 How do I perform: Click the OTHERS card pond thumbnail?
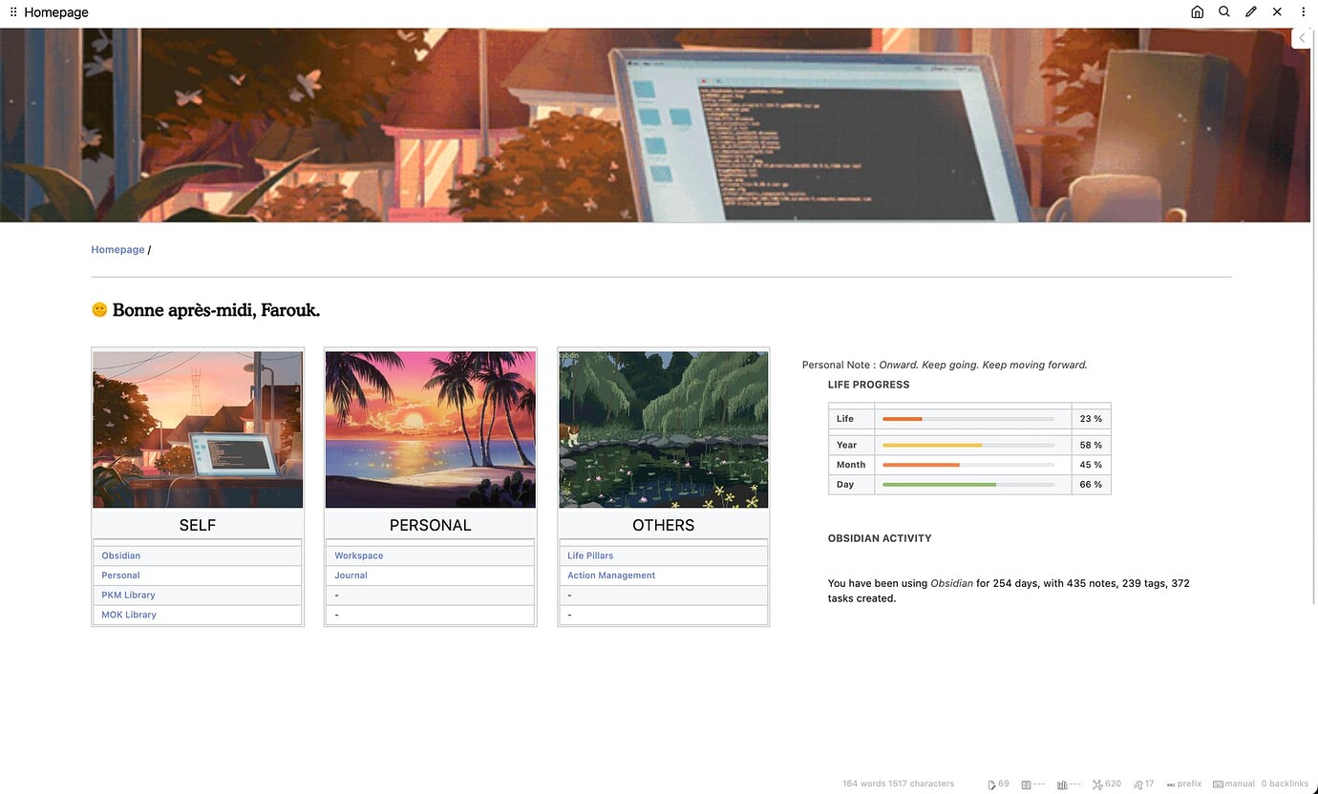(x=664, y=429)
